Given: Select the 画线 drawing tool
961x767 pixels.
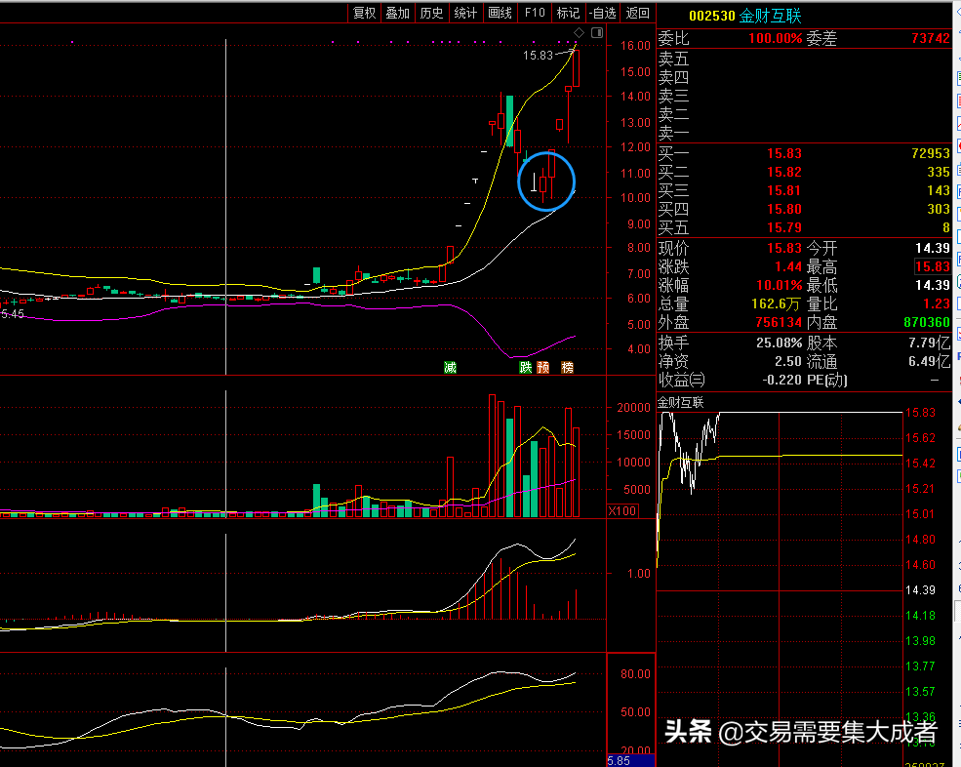Looking at the screenshot, I should [501, 13].
